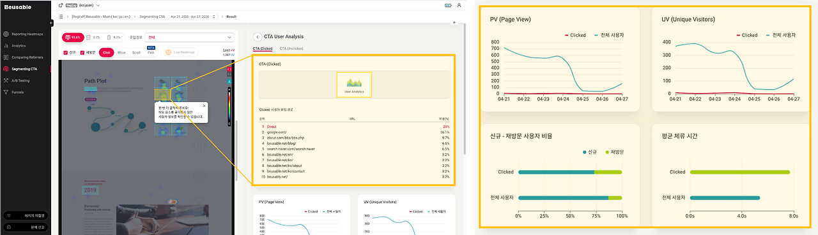Select Segmenting CTA in sidebar

point(24,69)
